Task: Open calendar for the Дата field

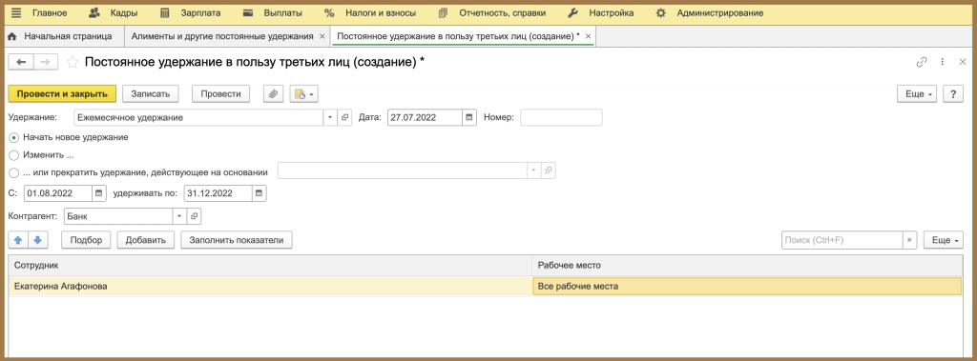Action: tap(469, 117)
